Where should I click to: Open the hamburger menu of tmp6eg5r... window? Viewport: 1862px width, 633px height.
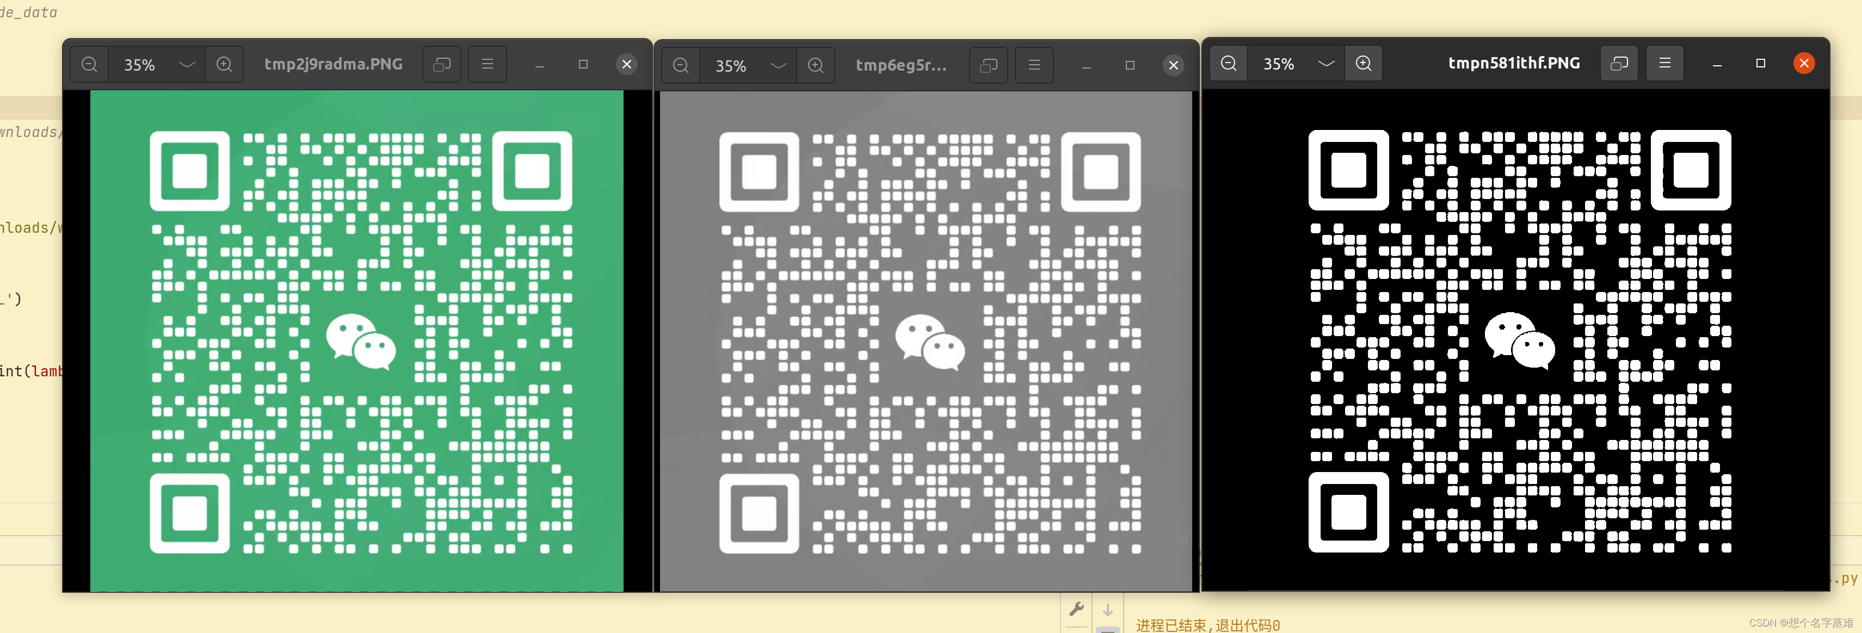tap(1034, 66)
